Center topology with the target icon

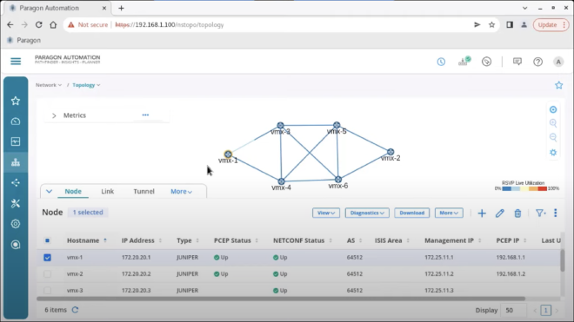click(553, 109)
